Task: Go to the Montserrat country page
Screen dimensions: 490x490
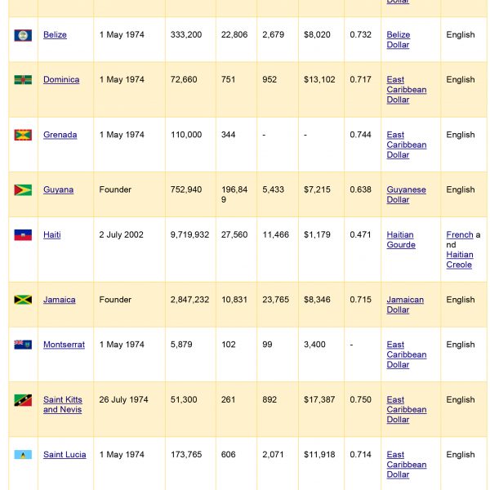Action: click(x=64, y=345)
